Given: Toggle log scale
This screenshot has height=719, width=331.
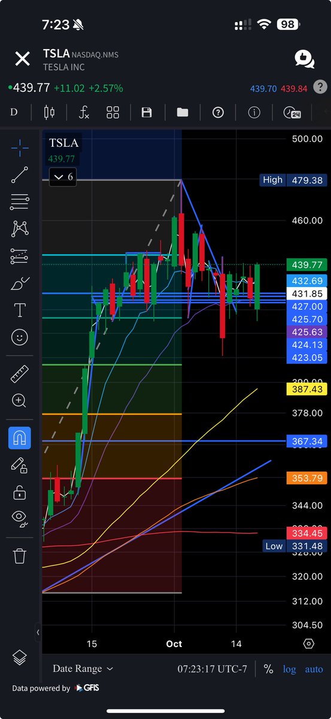Looking at the screenshot, I should tap(289, 669).
